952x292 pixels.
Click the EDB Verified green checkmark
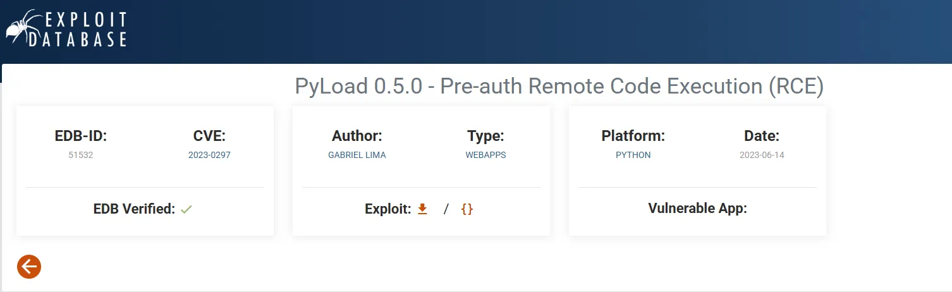coord(186,209)
